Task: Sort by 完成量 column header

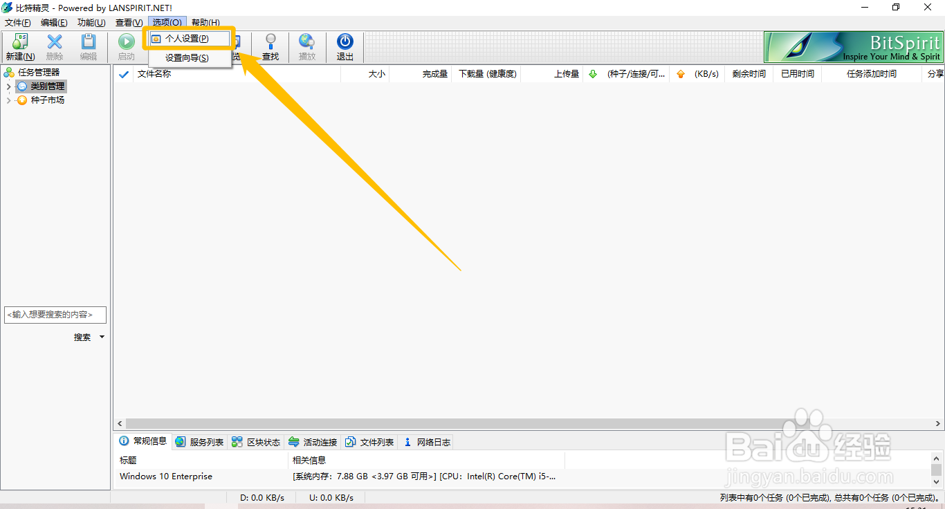Action: (421, 74)
